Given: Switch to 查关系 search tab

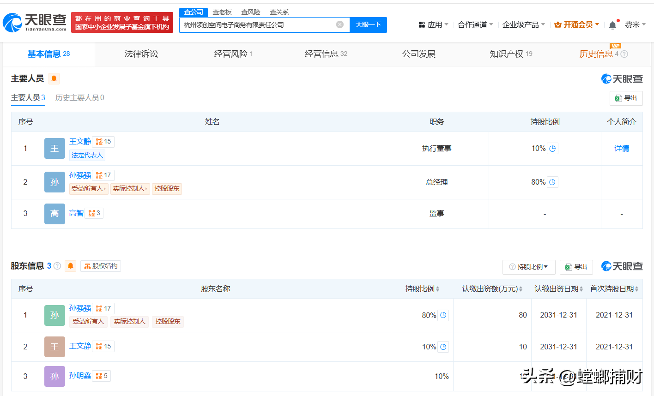Looking at the screenshot, I should point(279,12).
